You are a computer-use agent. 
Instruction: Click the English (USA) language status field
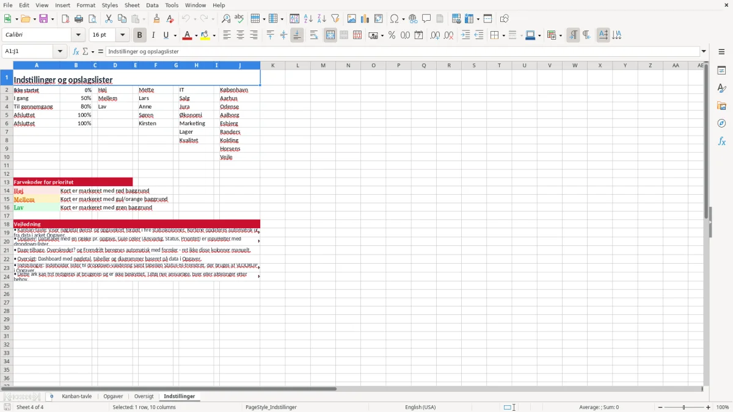tap(420, 407)
